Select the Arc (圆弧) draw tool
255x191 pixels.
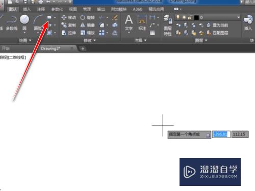click(38, 23)
